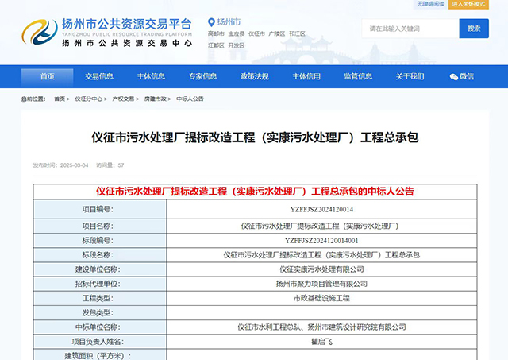Image resolution: width=508 pixels, height=360 pixels.
Task: Click the 建设单位名称 label cell
Action: (x=100, y=269)
